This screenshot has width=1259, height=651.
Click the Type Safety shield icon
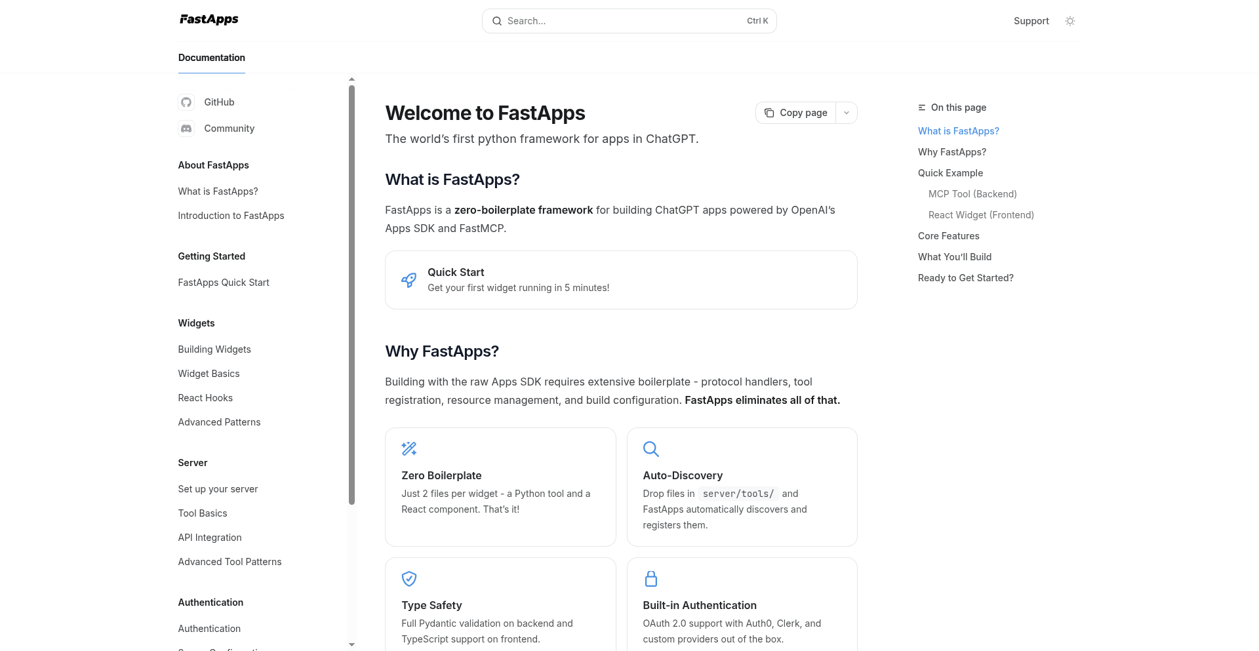(409, 578)
